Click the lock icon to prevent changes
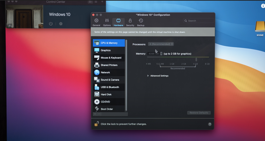 point(96,124)
